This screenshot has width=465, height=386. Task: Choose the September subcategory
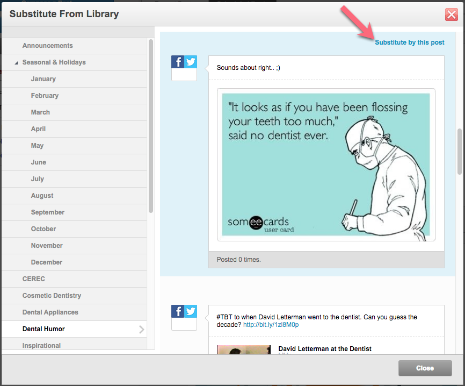click(74, 212)
